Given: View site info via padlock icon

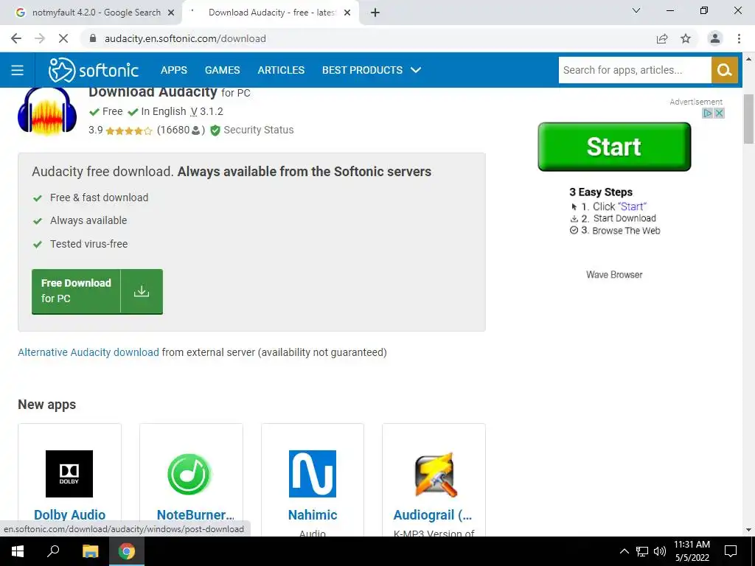Looking at the screenshot, I should pos(93,38).
